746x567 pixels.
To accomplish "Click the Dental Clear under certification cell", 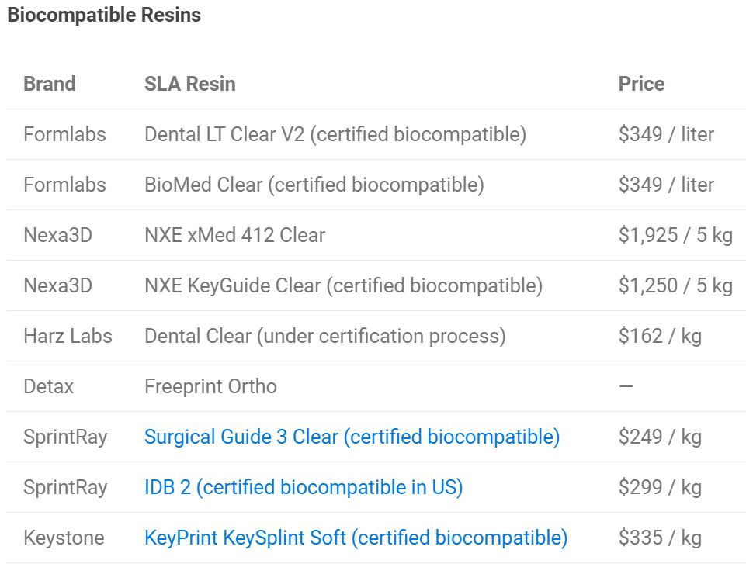I will (325, 336).
